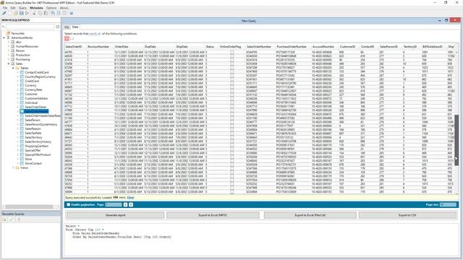Click the table icon beside StoreContact
This screenshot has height=260, width=463.
tap(22, 163)
